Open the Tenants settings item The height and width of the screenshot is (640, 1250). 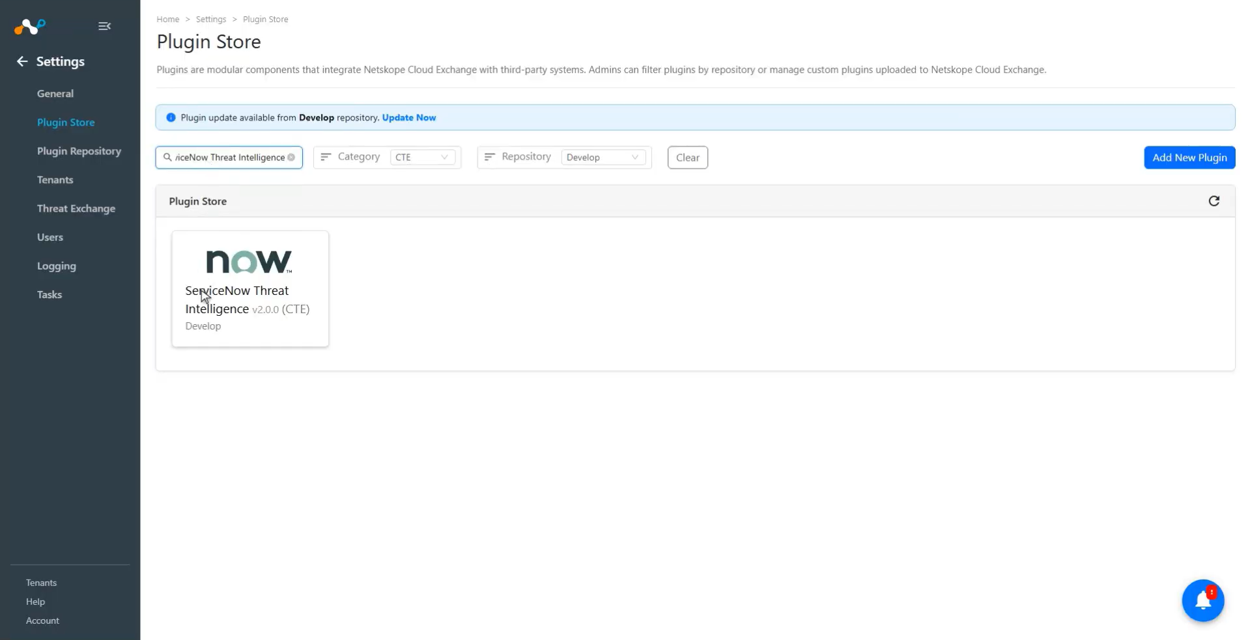[55, 180]
